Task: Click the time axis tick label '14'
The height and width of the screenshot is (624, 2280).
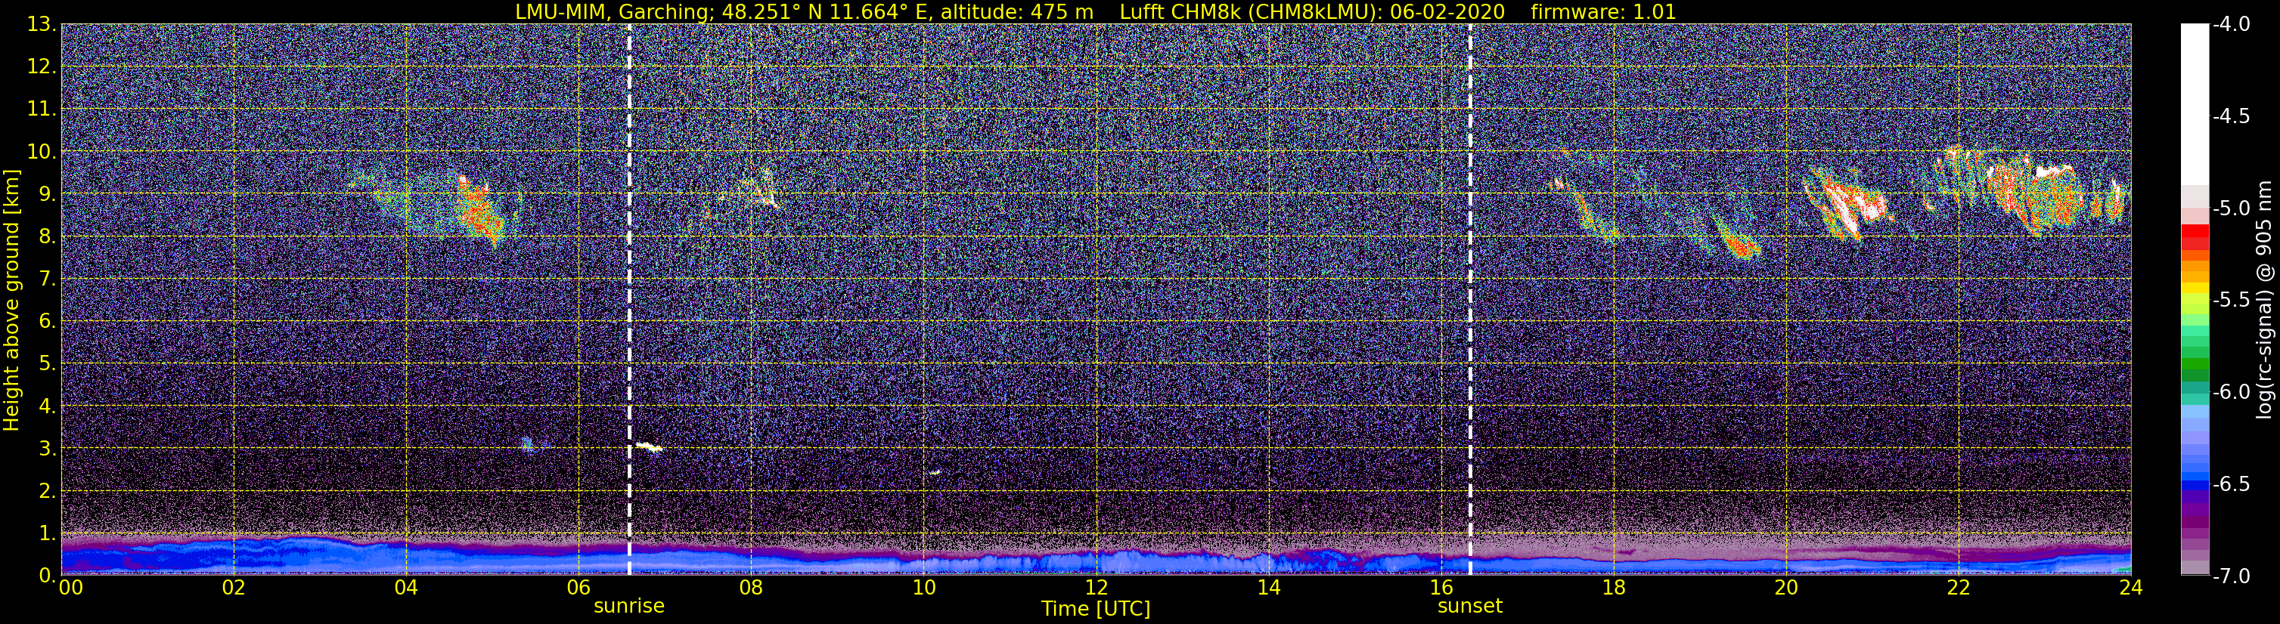Action: coord(1268,588)
